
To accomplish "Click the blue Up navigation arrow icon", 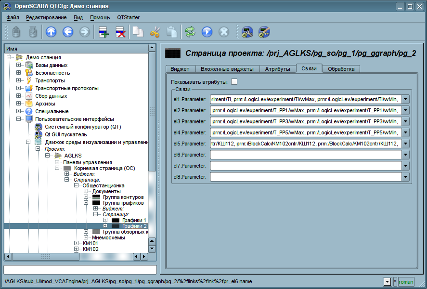I will [x=51, y=32].
